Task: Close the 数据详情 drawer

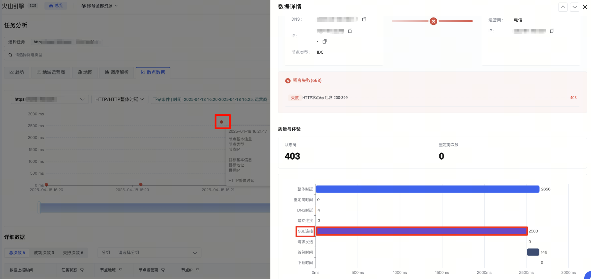Action: point(585,7)
